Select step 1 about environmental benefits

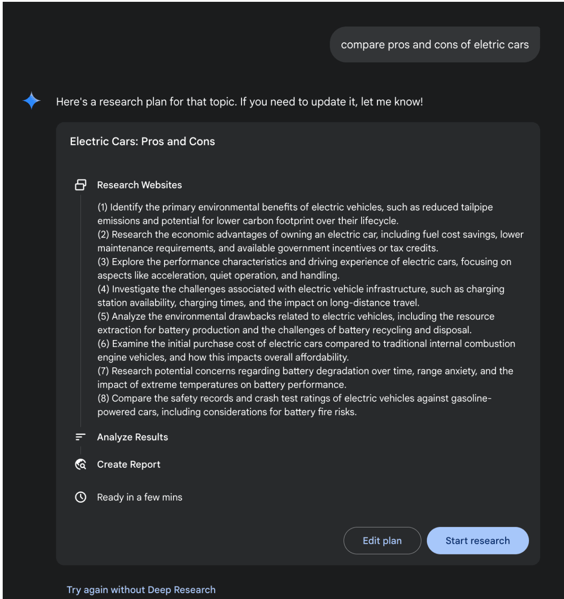pos(295,214)
